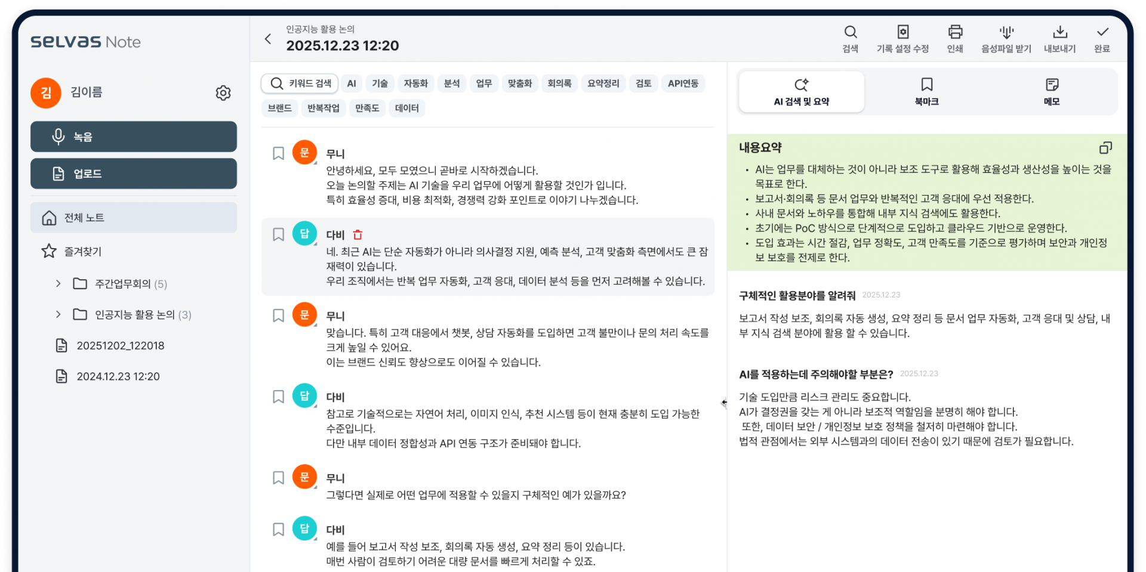1146x572 pixels.
Task: Switch to the 북마크 tab
Action: 926,91
